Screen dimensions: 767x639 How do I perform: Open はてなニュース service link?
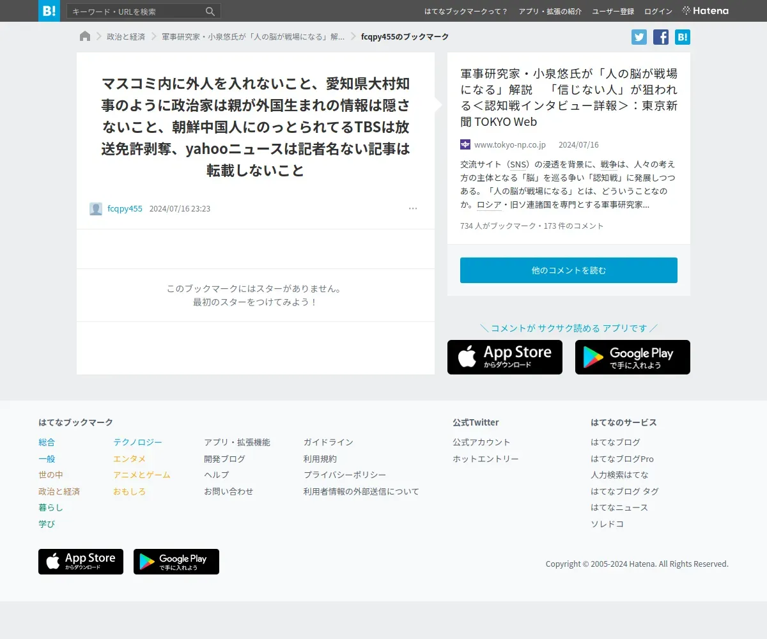(619, 507)
